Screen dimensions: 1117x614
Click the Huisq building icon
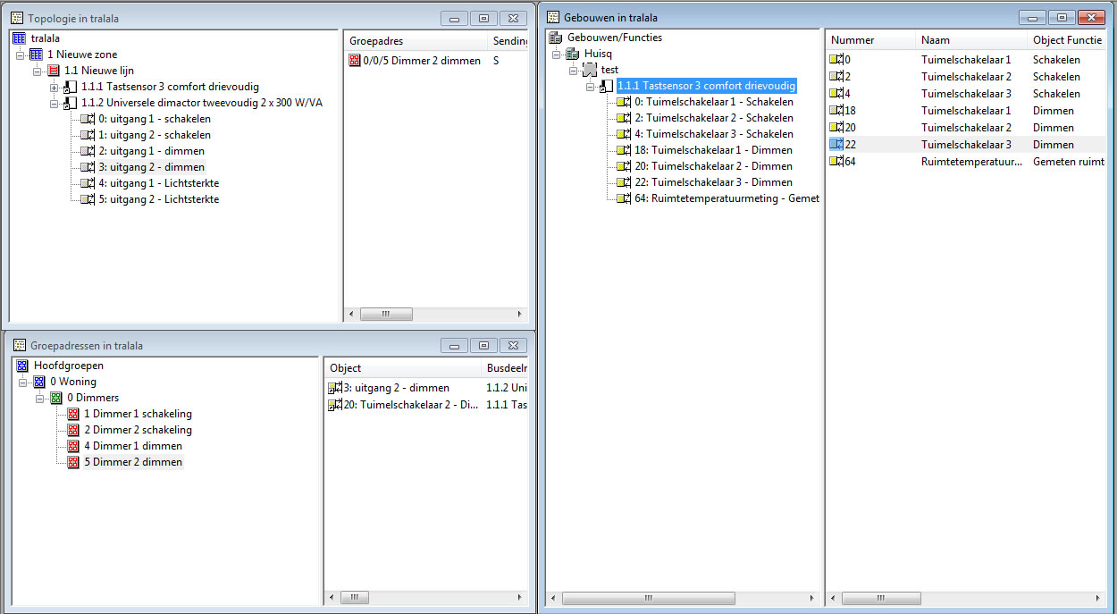[x=574, y=54]
